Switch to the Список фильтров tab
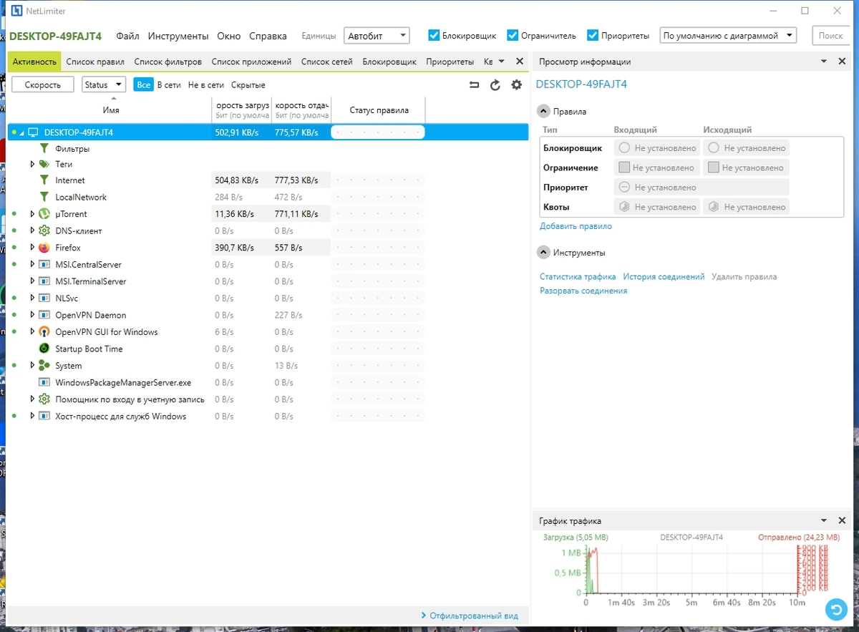Viewport: 859px width, 632px height. pos(168,62)
